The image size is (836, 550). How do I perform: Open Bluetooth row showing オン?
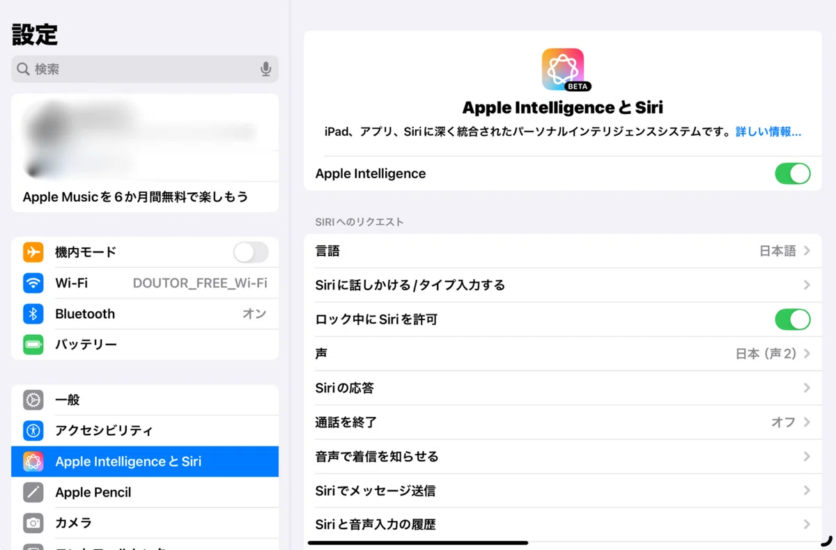[145, 313]
